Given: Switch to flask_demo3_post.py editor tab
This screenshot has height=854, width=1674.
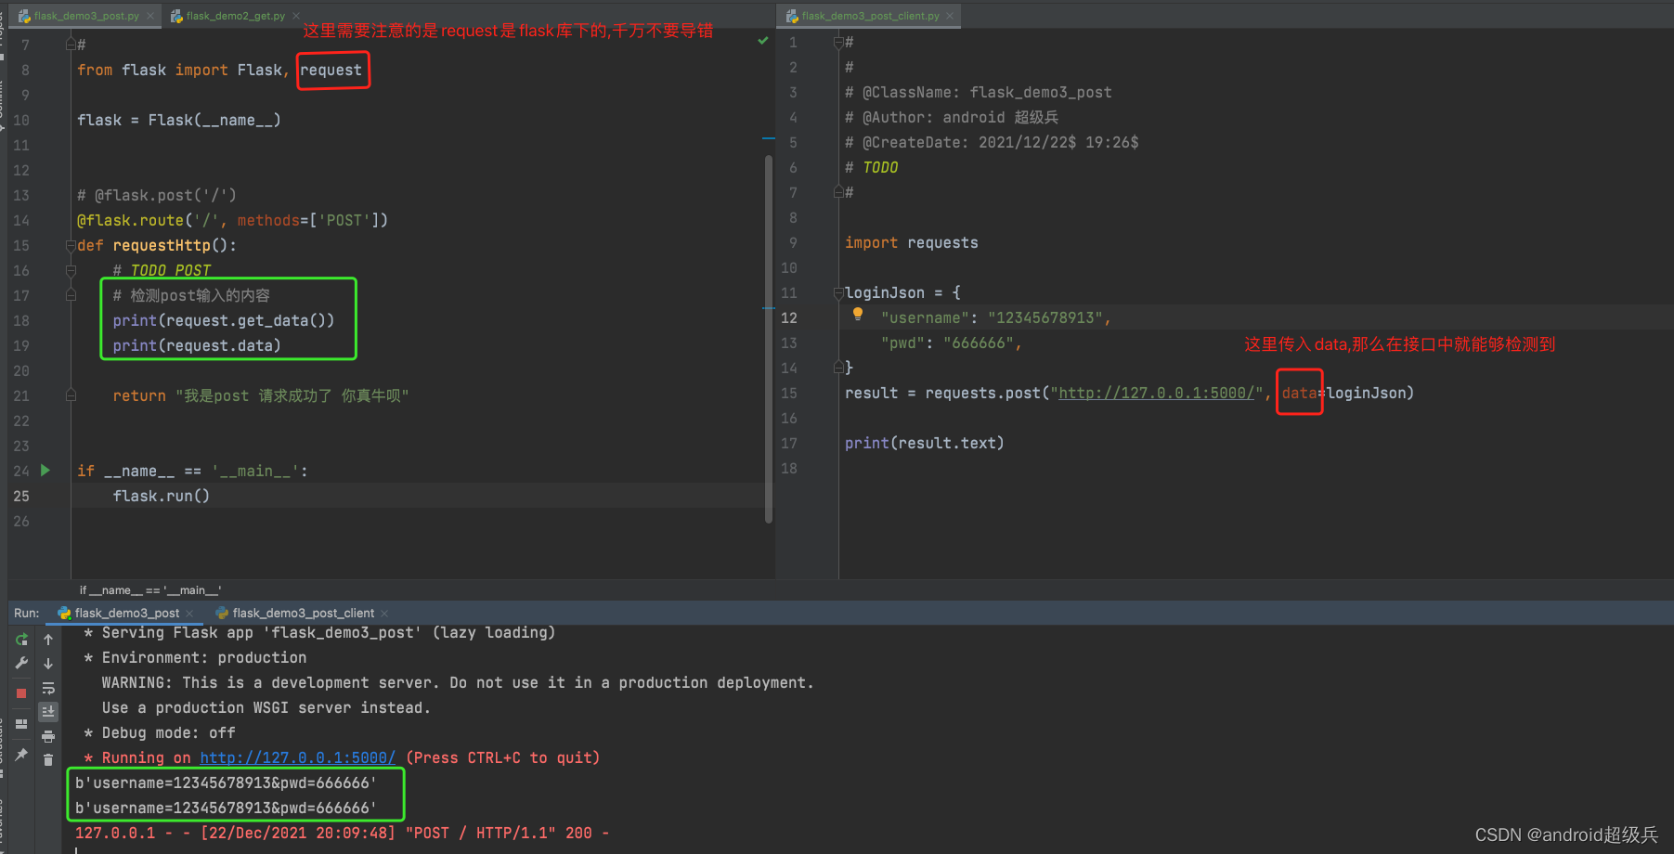Looking at the screenshot, I should 86,16.
